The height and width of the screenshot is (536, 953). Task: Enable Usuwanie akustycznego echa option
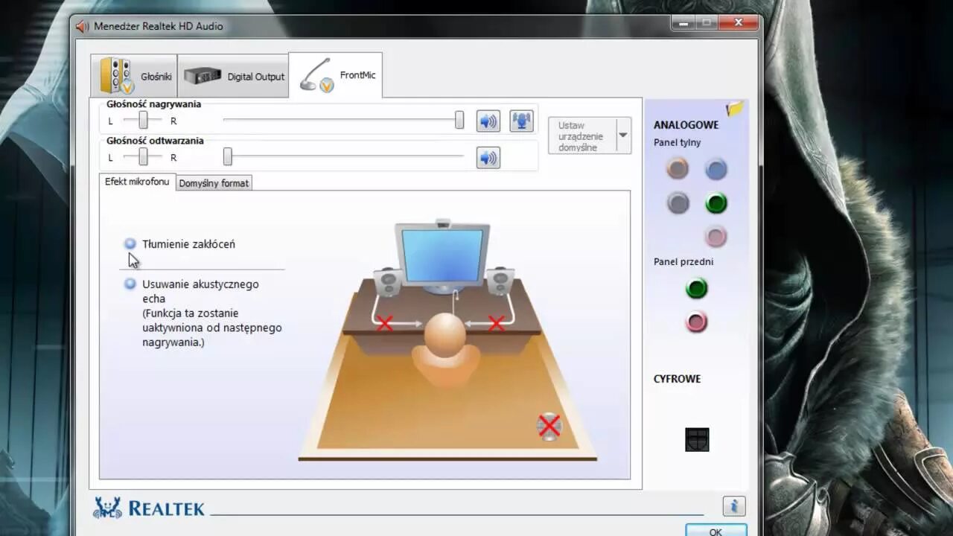tap(130, 284)
